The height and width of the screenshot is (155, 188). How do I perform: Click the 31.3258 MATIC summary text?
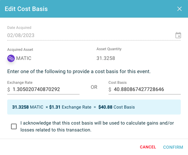point(28,107)
